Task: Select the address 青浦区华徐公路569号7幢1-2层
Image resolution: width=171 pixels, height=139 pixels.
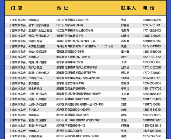Action: click(x=76, y=41)
